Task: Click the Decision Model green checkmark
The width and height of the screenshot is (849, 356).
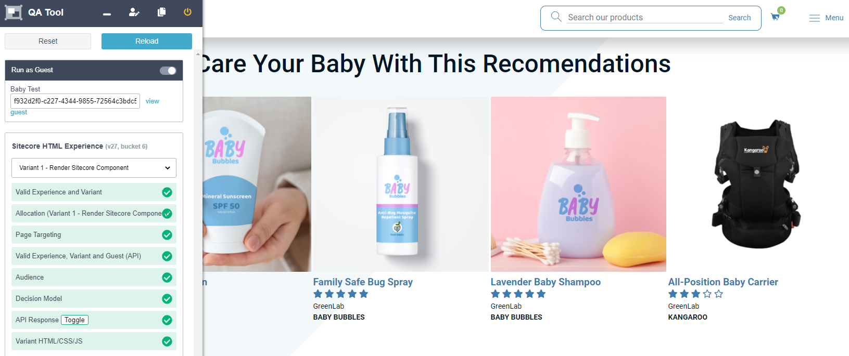Action: click(x=167, y=299)
